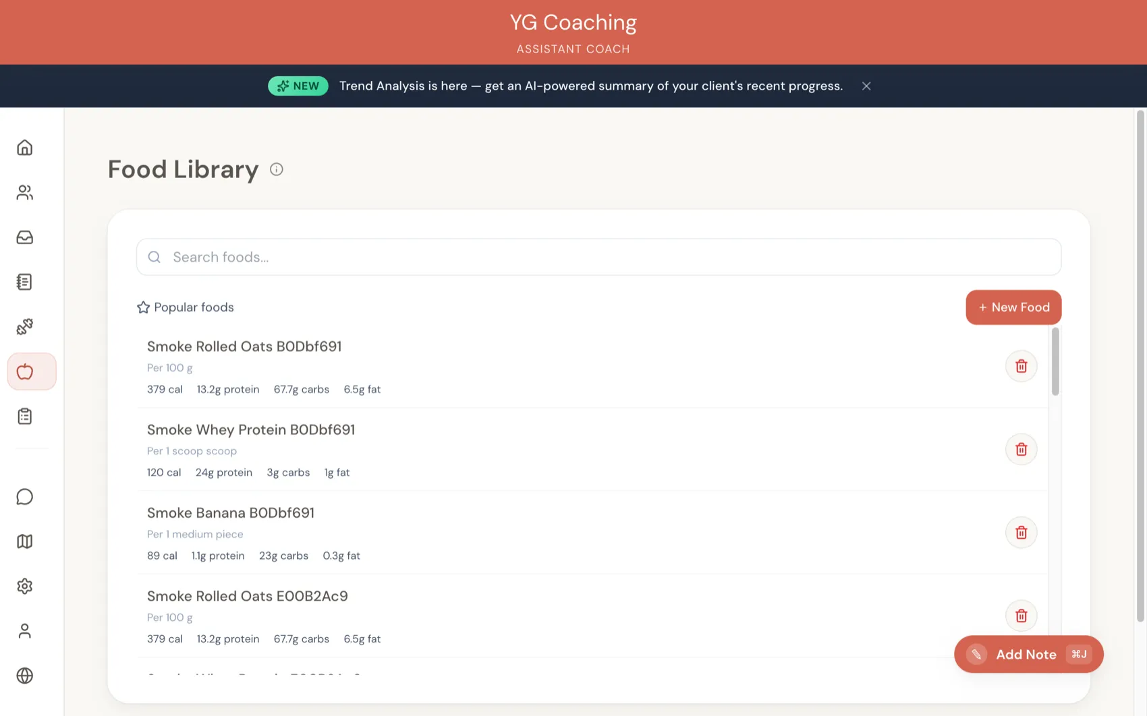Click '89 cal' on Banana row
The height and width of the screenshot is (716, 1147).
[162, 556]
